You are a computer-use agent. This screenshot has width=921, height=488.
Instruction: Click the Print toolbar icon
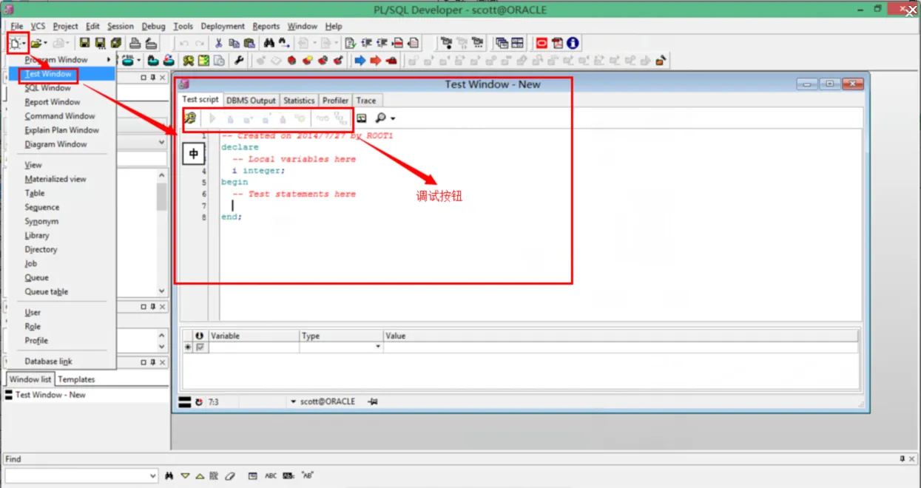(x=135, y=43)
